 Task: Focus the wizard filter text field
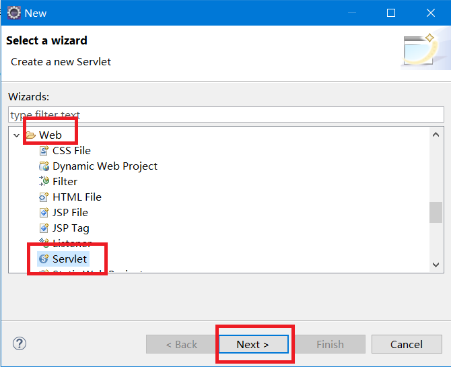point(226,114)
